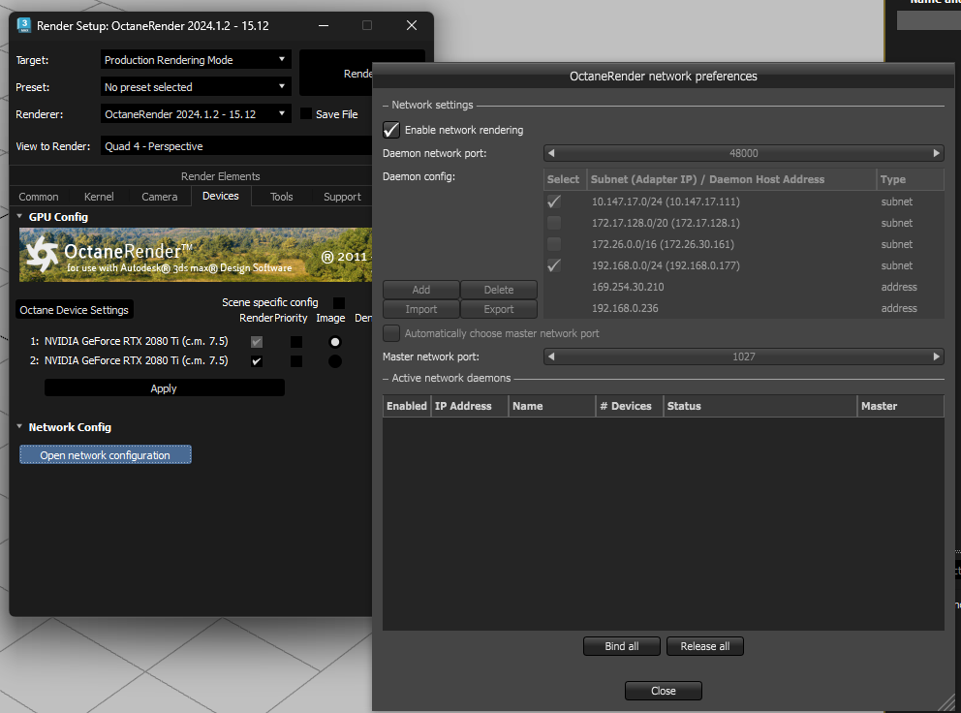Image resolution: width=961 pixels, height=713 pixels.
Task: Select Image radio for GPU 2
Action: [335, 361]
